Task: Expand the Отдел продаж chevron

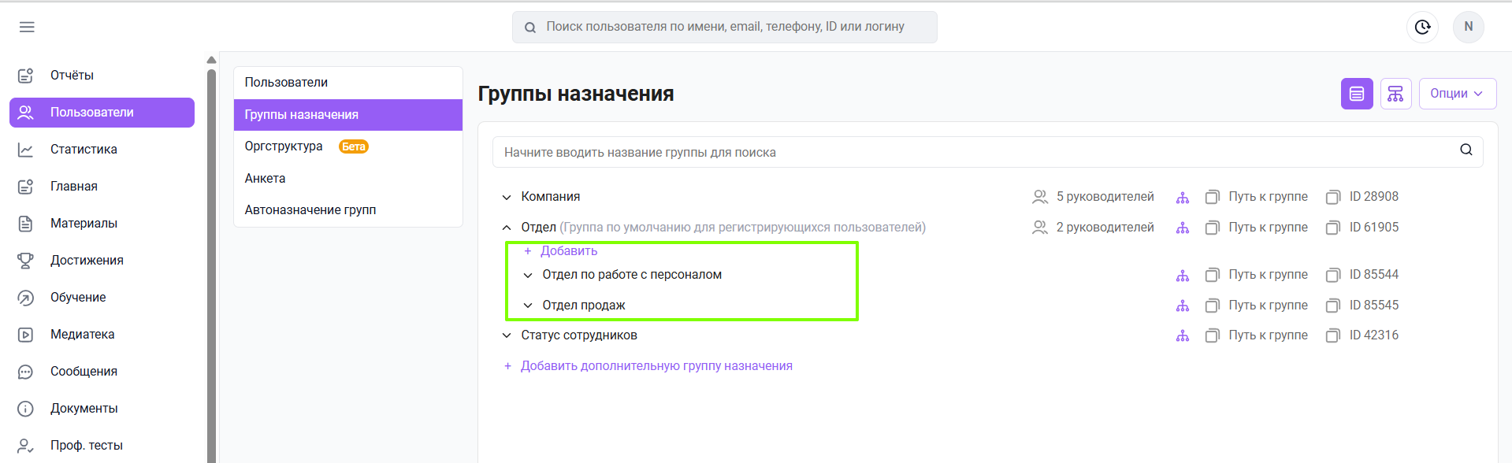Action: point(528,306)
